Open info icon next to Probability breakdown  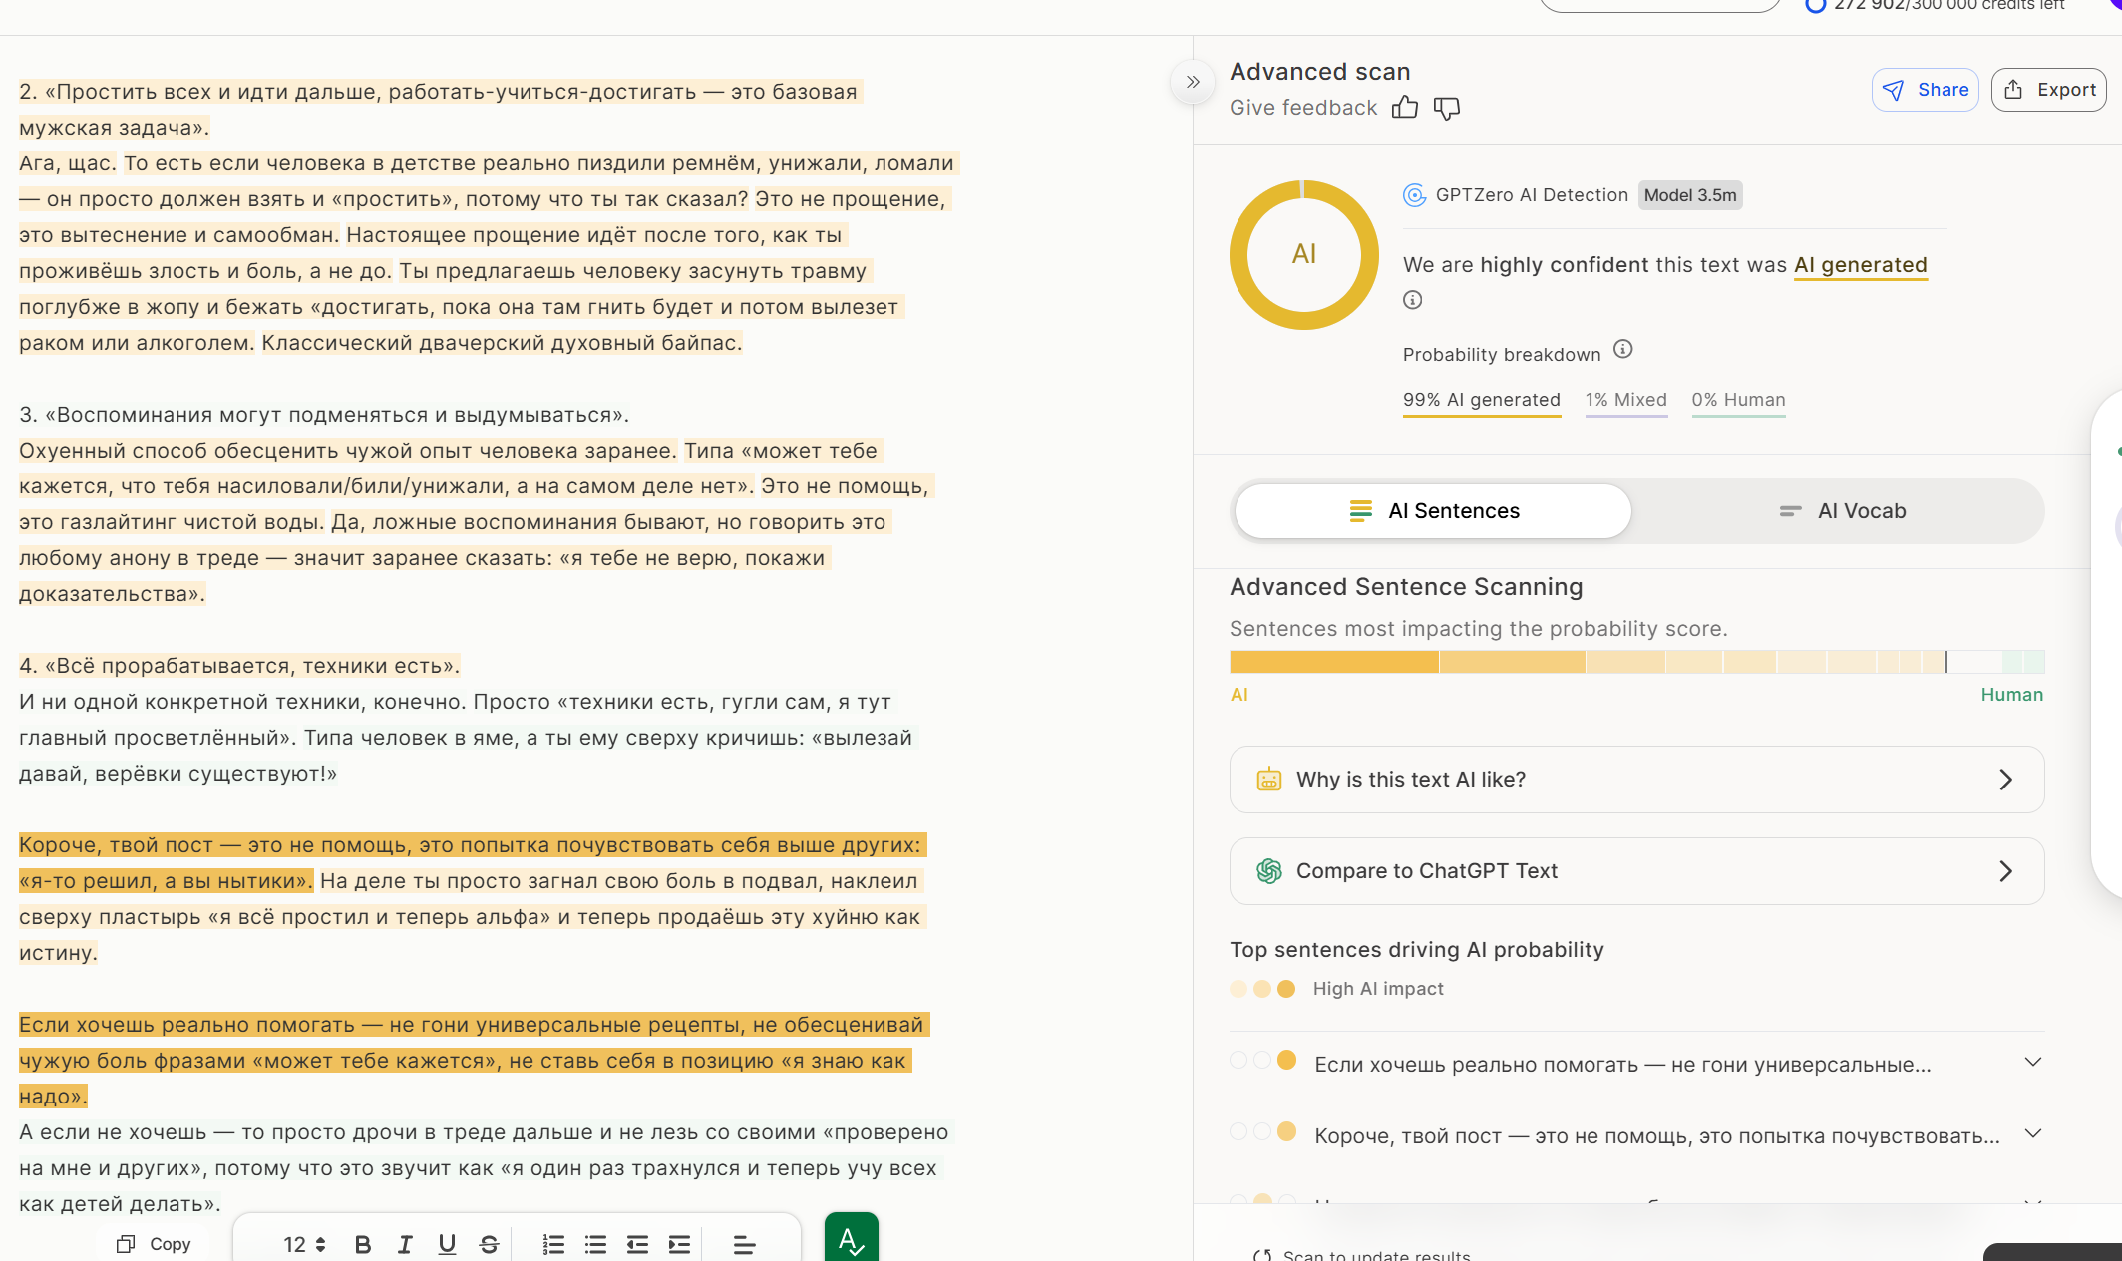point(1623,349)
